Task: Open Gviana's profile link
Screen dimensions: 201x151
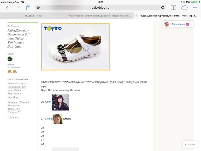Action: click(x=49, y=119)
